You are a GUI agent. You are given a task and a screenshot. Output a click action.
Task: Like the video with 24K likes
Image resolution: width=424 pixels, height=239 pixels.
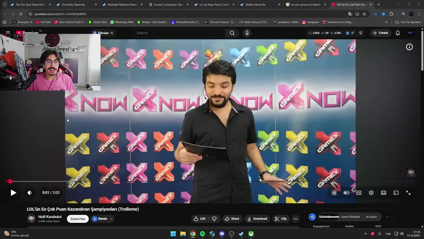[x=200, y=219]
